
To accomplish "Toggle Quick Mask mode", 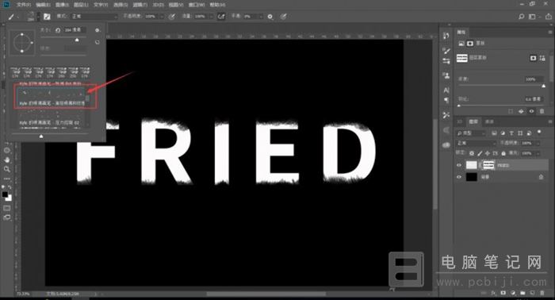I will point(6,208).
